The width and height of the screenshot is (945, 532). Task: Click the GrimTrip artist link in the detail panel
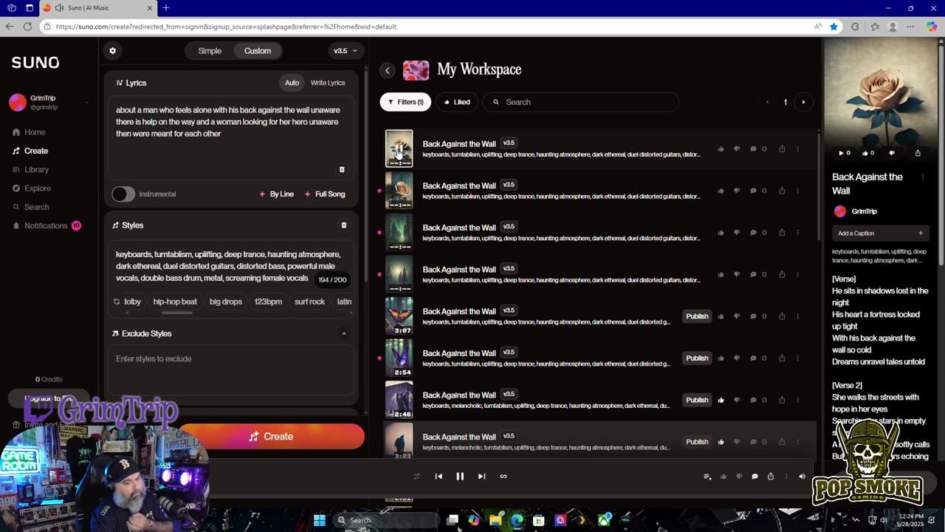[x=864, y=211]
